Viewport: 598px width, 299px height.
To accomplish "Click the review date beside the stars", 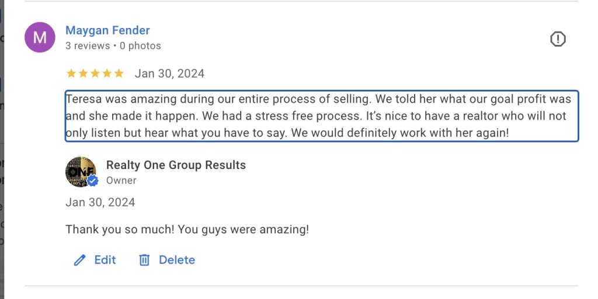I will pyautogui.click(x=169, y=73).
